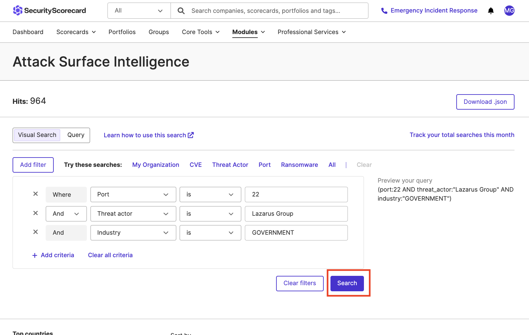Expand the Scorecards menu
The width and height of the screenshot is (529, 335).
pyautogui.click(x=76, y=32)
